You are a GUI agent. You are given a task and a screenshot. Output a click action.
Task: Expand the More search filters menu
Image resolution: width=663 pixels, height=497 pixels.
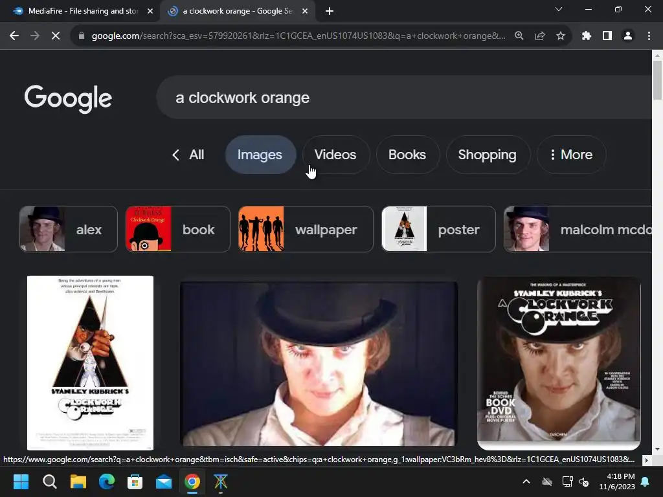pos(571,155)
